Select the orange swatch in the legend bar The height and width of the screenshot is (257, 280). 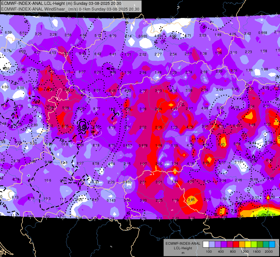[242, 244]
